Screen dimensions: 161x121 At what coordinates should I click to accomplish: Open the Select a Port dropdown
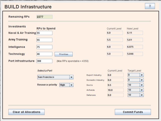[55, 77]
